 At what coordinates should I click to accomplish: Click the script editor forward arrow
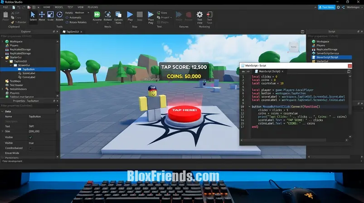[248, 72]
